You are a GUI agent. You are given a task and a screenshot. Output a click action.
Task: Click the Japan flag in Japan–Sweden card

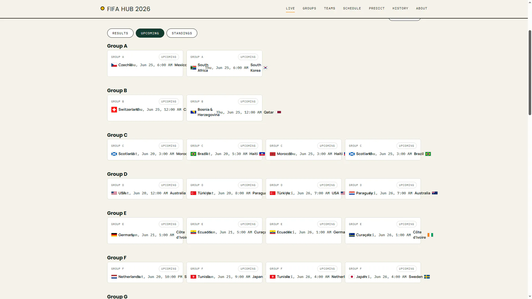[352, 277]
